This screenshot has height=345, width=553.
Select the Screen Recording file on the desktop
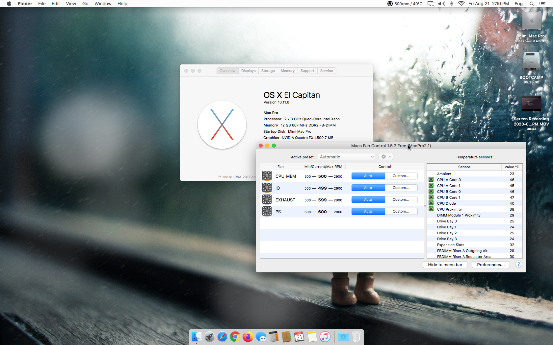pos(531,113)
